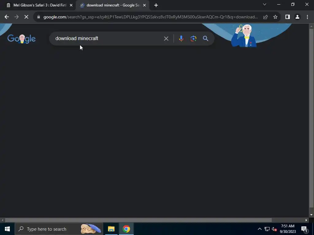Select the download minecraft Google Search tab
Image resolution: width=314 pixels, height=235 pixels.
coord(112,5)
